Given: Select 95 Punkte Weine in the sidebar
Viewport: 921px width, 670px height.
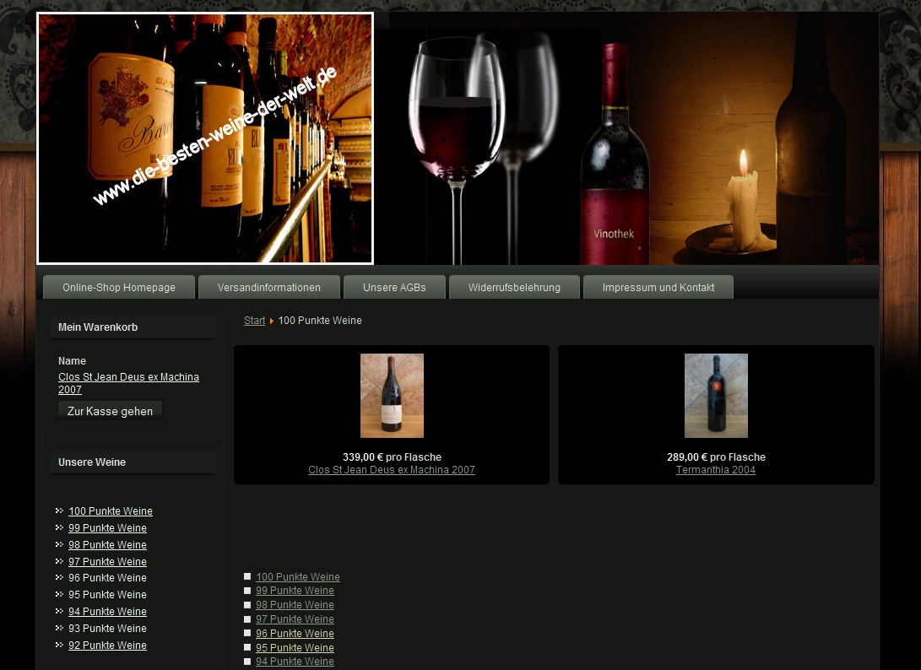Looking at the screenshot, I should (107, 595).
